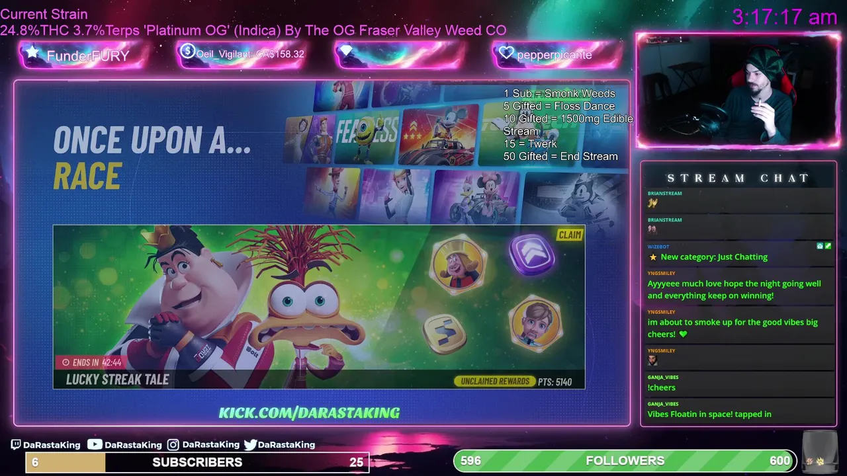Click the YNGSMILEY face emote
Viewport: 847px width, 476px height.
652,360
